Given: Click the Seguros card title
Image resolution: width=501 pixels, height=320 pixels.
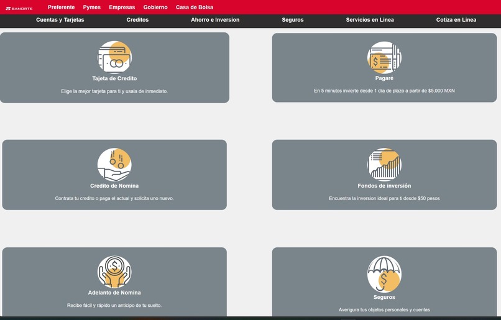Looking at the screenshot, I should (x=384, y=297).
